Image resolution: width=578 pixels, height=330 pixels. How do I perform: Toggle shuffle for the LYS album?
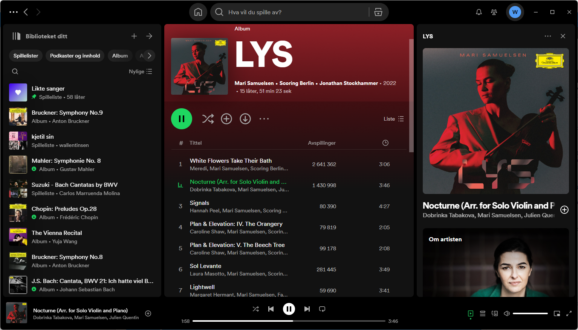[208, 119]
